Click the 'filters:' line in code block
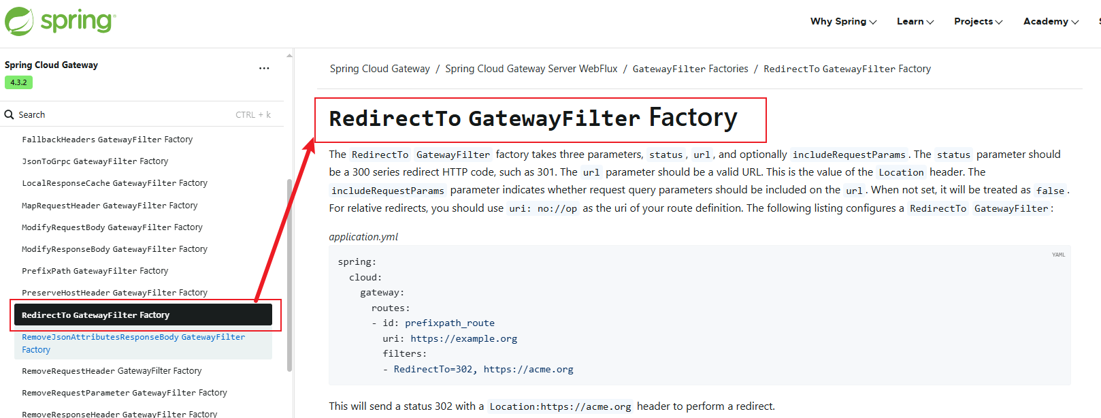Screen dimensions: 1101x418 405,353
